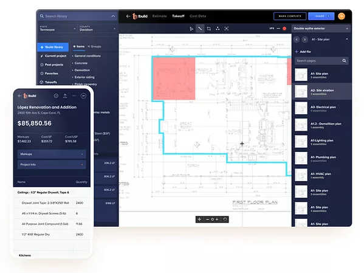Screen dimensions: 364x273
Task: Select the fit-to-screen focus tool
Action: (x=226, y=29)
